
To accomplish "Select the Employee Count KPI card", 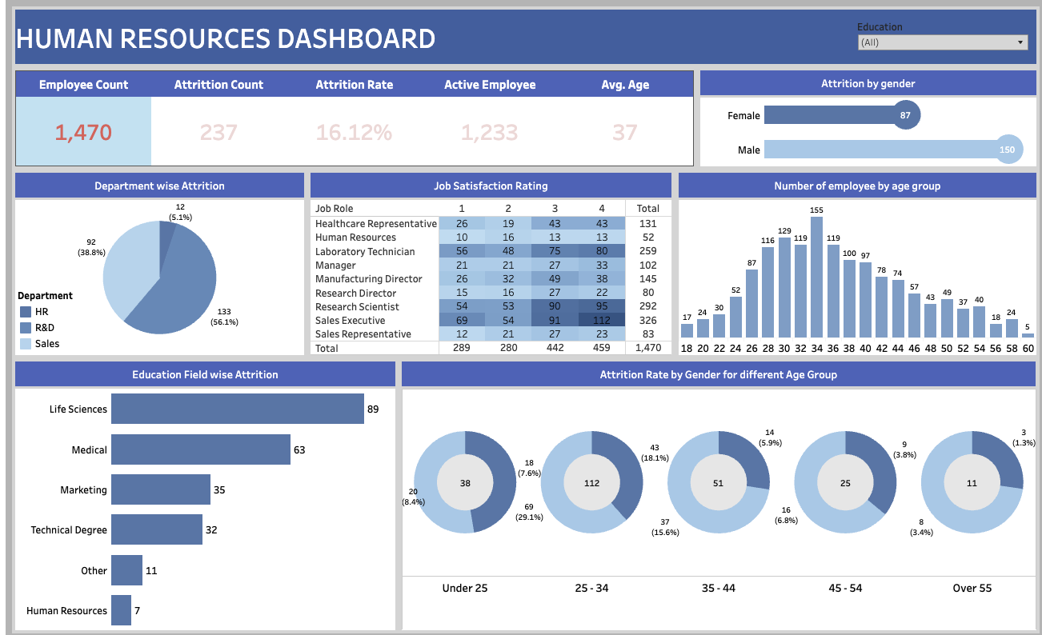I will [x=83, y=118].
